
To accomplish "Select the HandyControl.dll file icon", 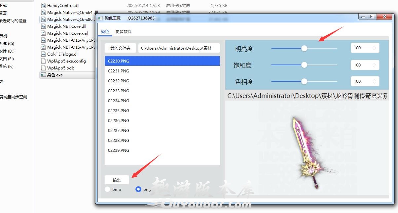I will pyautogui.click(x=43, y=6).
